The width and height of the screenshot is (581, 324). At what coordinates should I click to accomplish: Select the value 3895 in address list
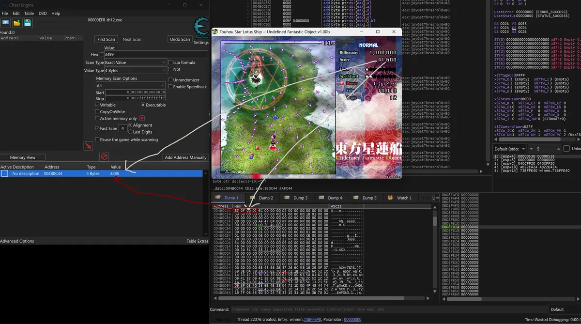115,173
